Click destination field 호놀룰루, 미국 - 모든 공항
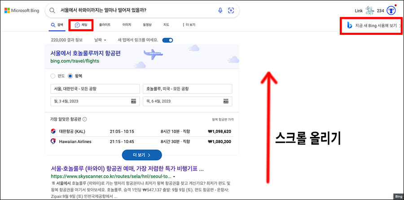The width and height of the screenshot is (404, 200). coord(187,89)
